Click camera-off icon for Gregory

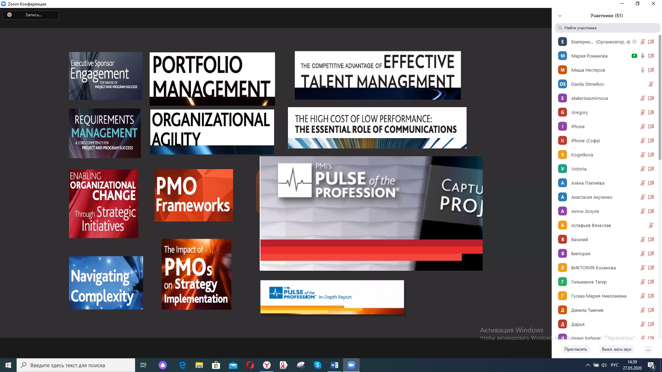tap(651, 112)
